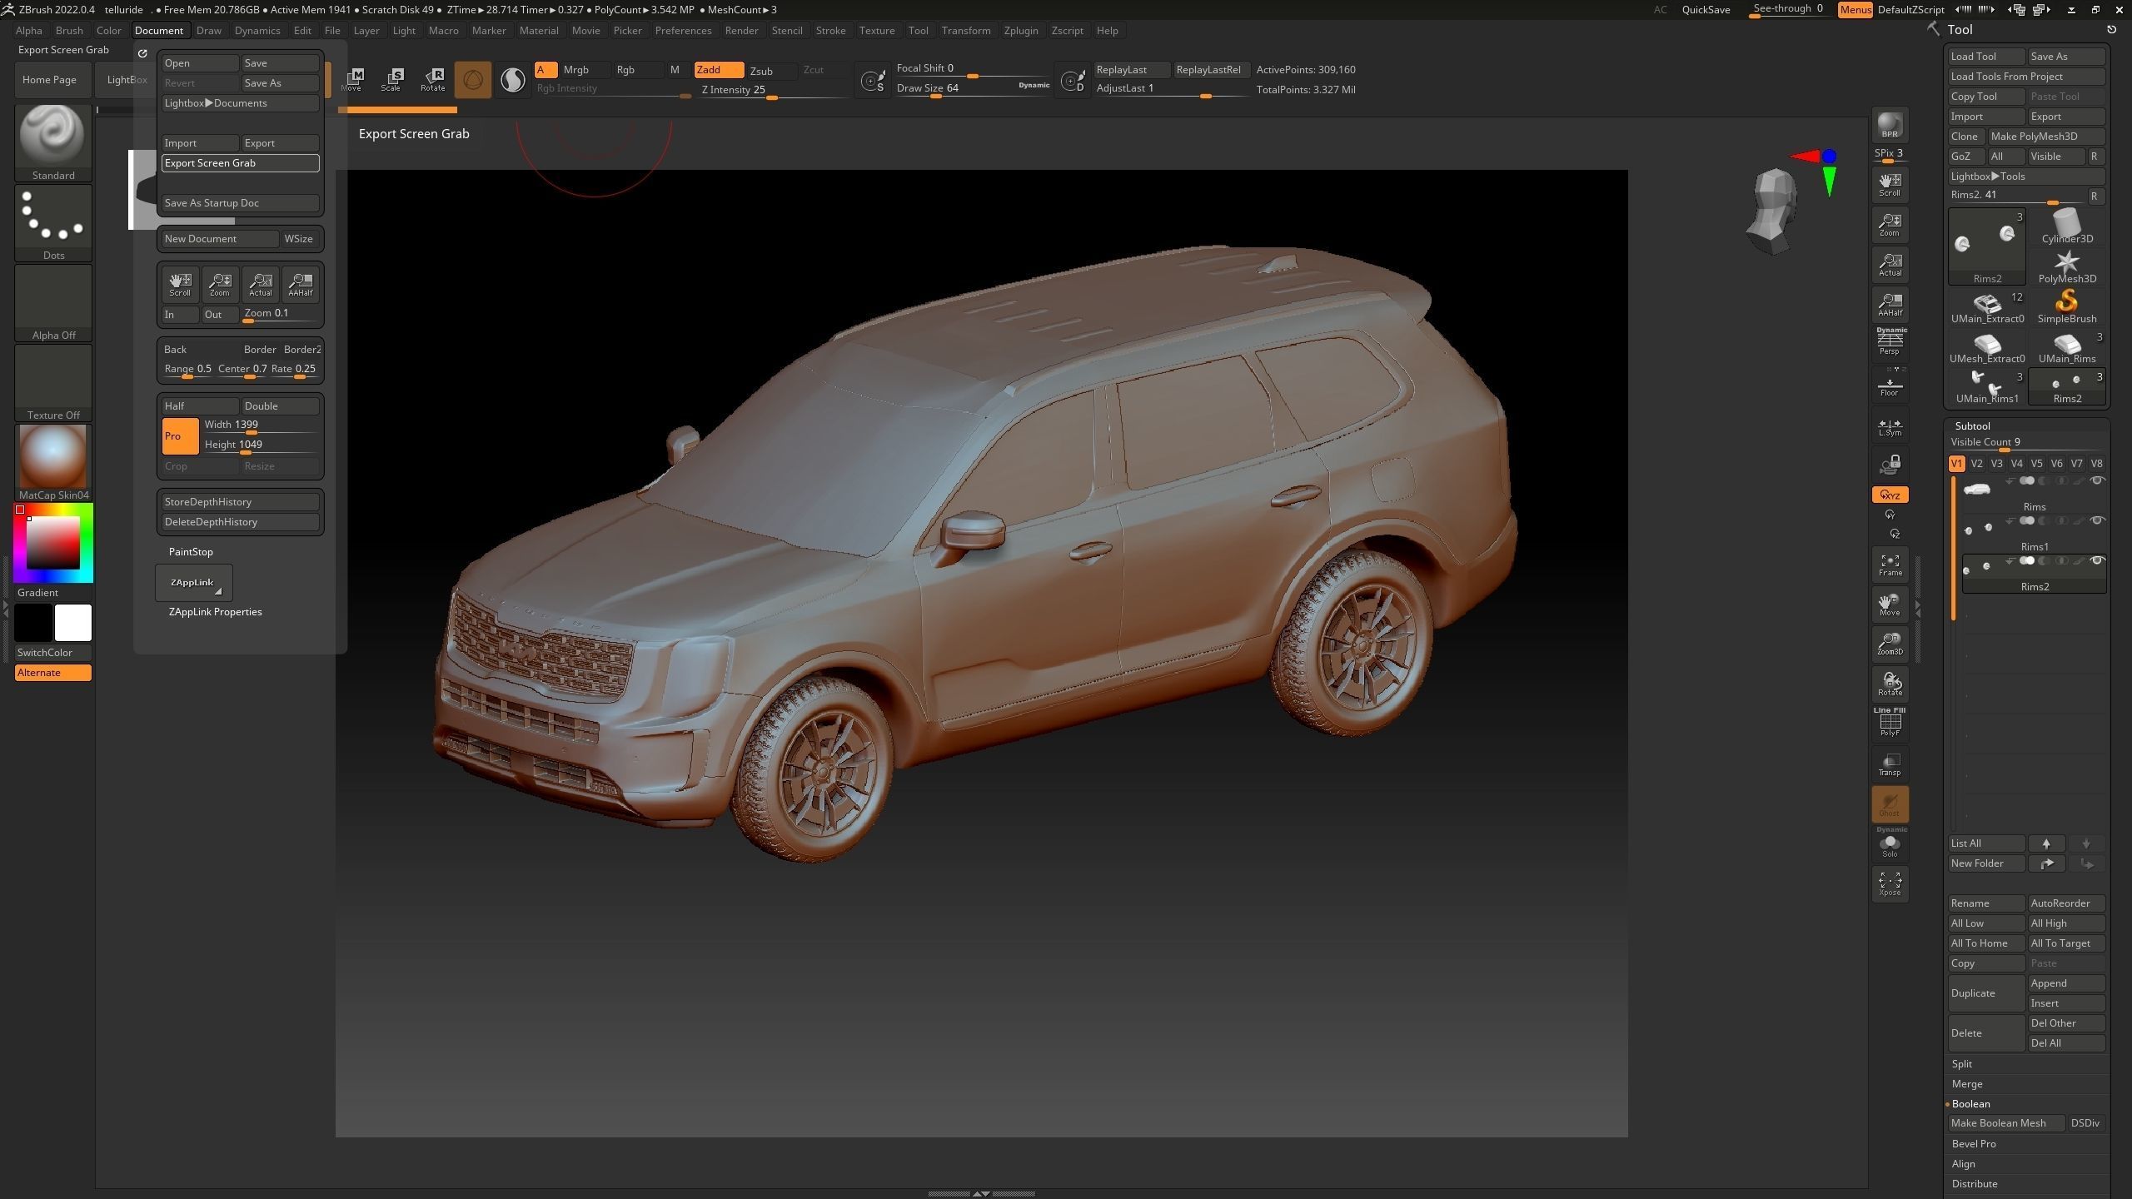2132x1199 pixels.
Task: Open the Stroke menu
Action: pyautogui.click(x=830, y=30)
